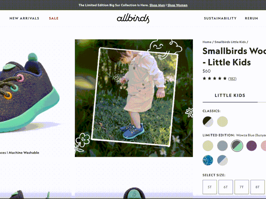266x199 pixels.
Task: Follow the Shop Women banner link
Action: [178, 5]
